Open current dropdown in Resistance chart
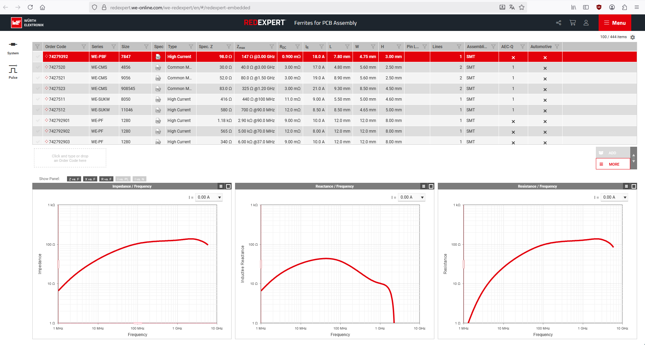Screen dimensions: 645x345 tap(614, 197)
